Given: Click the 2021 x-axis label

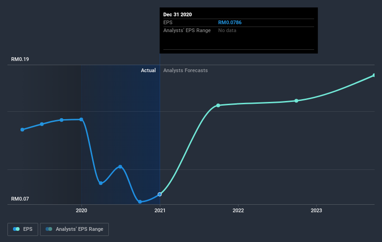Looking at the screenshot, I should tap(160, 210).
